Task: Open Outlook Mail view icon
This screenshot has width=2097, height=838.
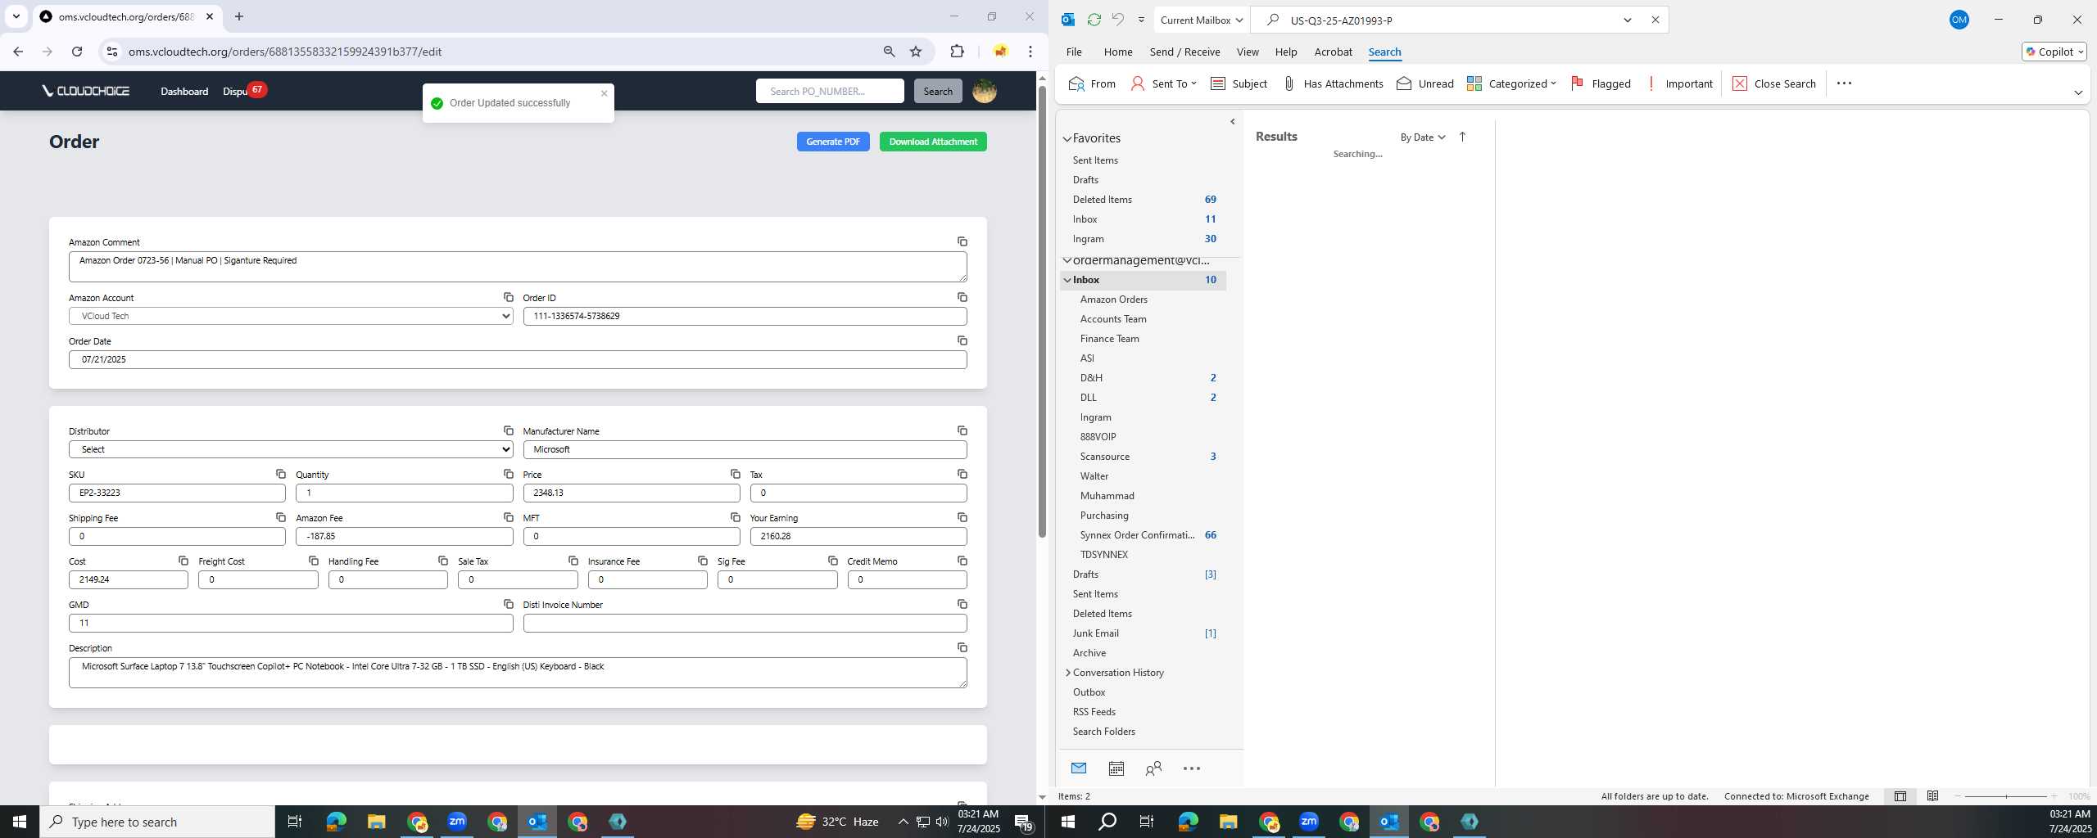Action: pos(1079,768)
